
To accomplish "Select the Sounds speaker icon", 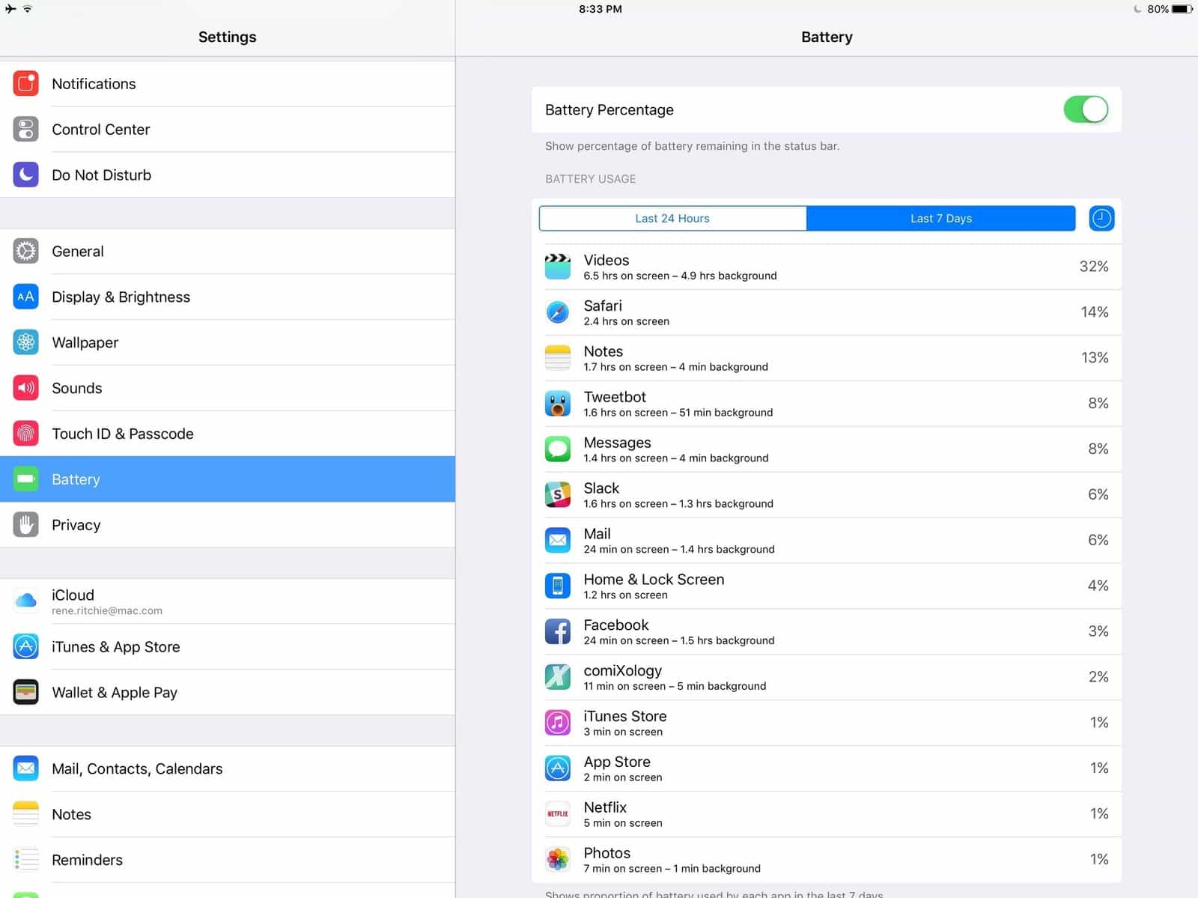I will (26, 388).
